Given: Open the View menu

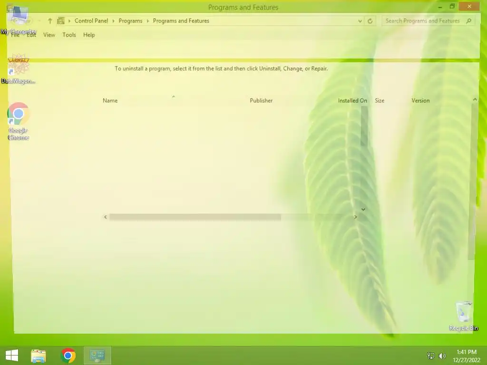Looking at the screenshot, I should point(49,35).
